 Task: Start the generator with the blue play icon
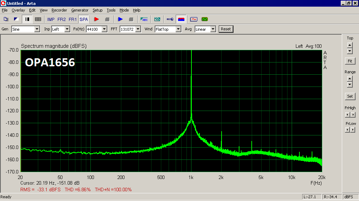pos(120,20)
